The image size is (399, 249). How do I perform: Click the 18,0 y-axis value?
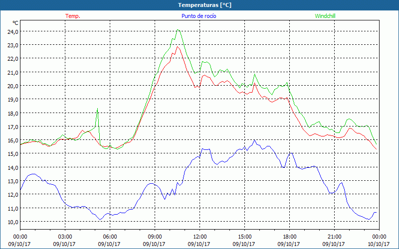[13, 114]
